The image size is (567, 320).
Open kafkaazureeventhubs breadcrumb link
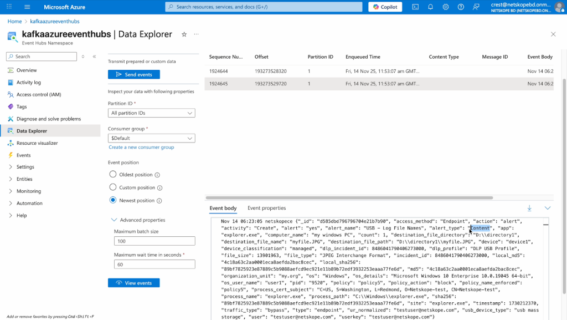tap(55, 22)
